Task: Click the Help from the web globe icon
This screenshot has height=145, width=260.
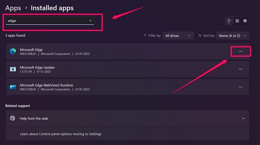Action: pos(13,118)
